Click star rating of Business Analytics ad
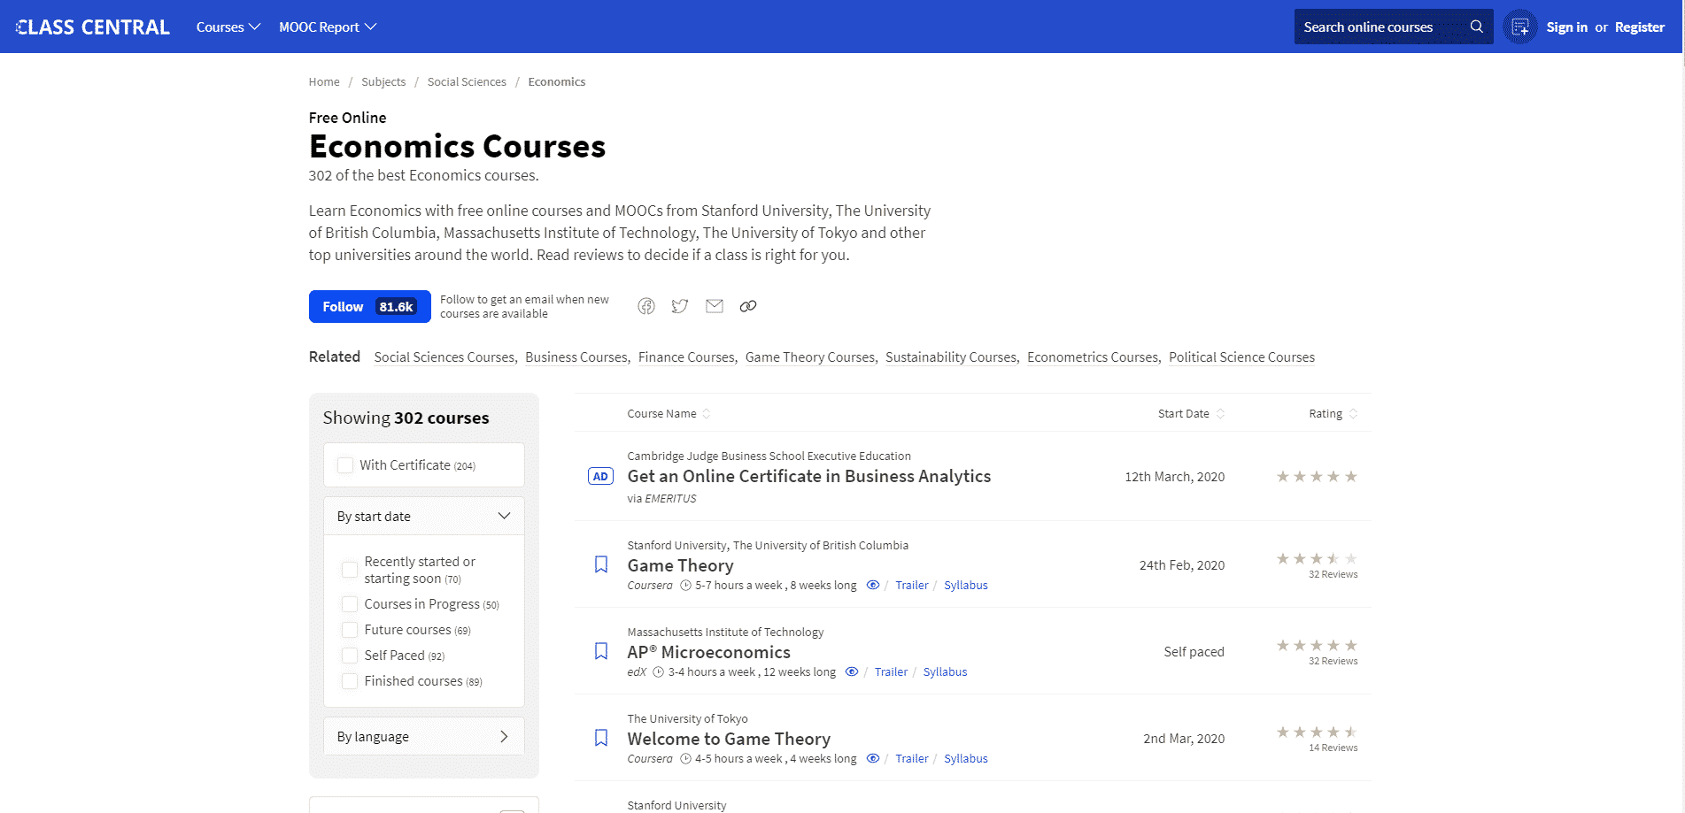Screen dimensions: 1685x813 click(x=1317, y=476)
